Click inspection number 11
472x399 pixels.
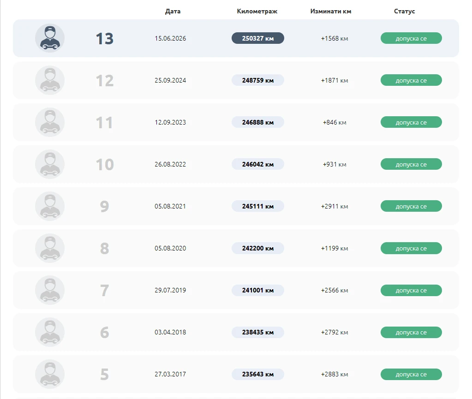[104, 123]
